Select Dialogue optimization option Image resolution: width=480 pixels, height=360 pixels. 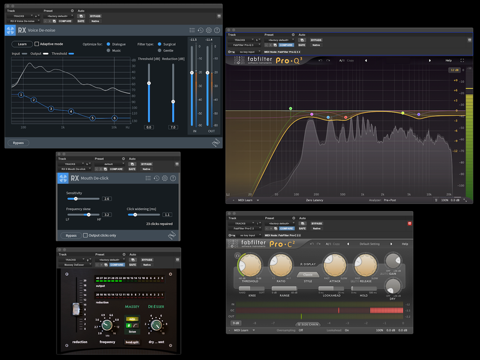point(109,44)
